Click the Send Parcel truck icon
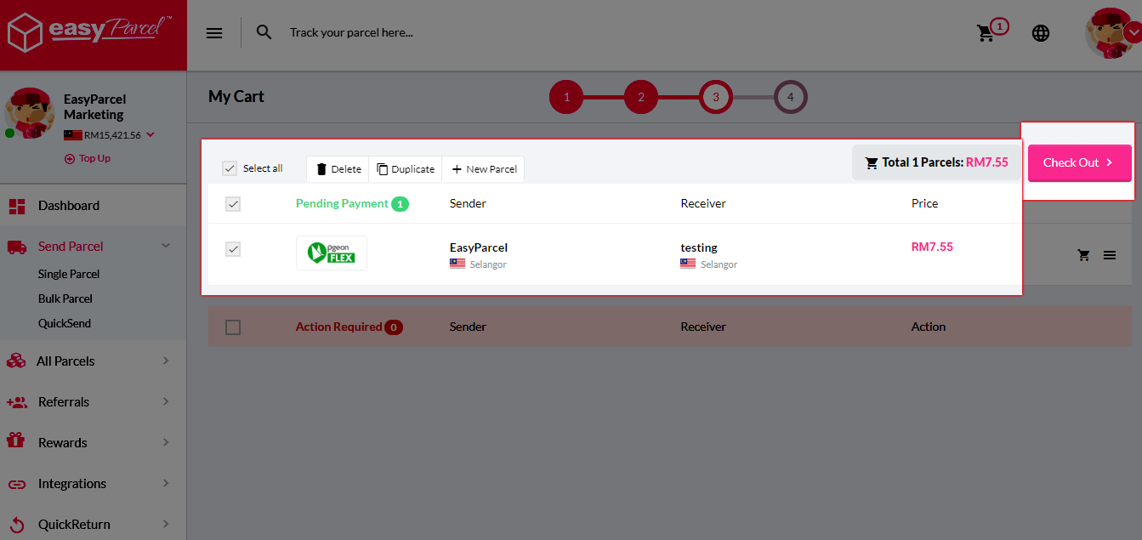The height and width of the screenshot is (540, 1142). pyautogui.click(x=17, y=247)
